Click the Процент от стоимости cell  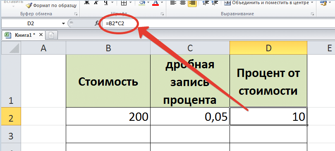(x=268, y=81)
